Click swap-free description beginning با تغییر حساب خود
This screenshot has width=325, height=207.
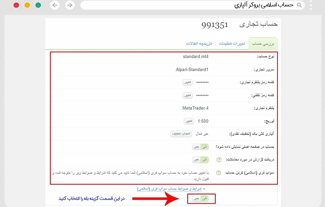tap(130, 176)
